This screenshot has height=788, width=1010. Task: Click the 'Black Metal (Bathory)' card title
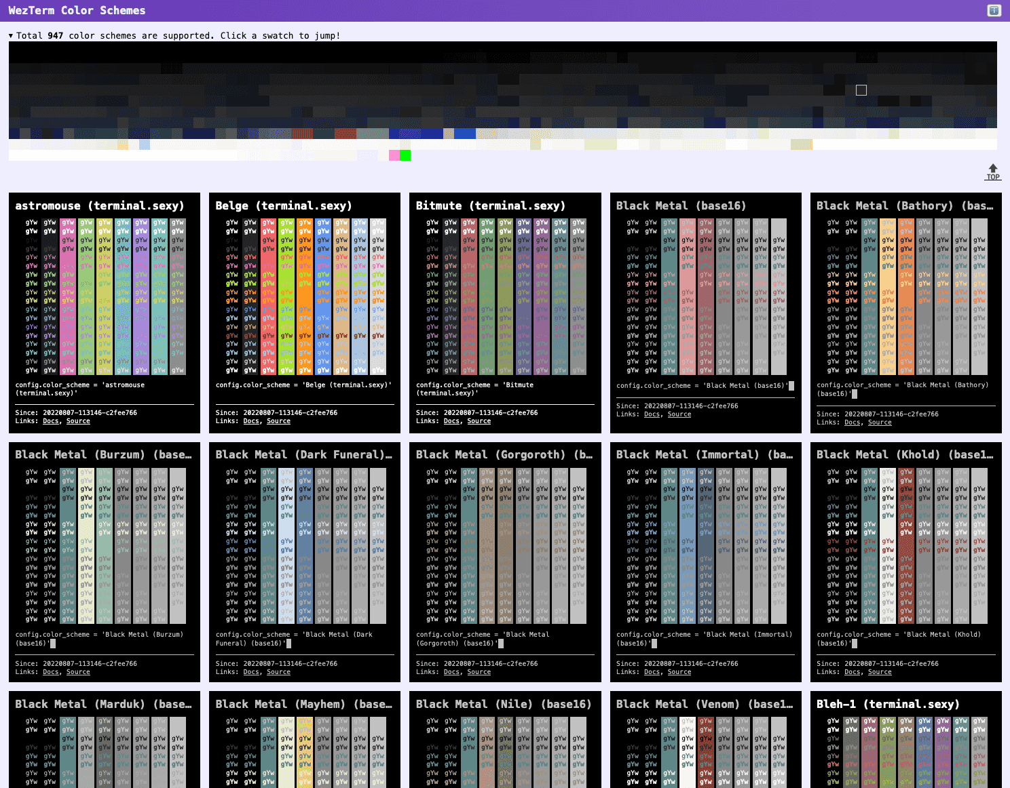point(905,205)
